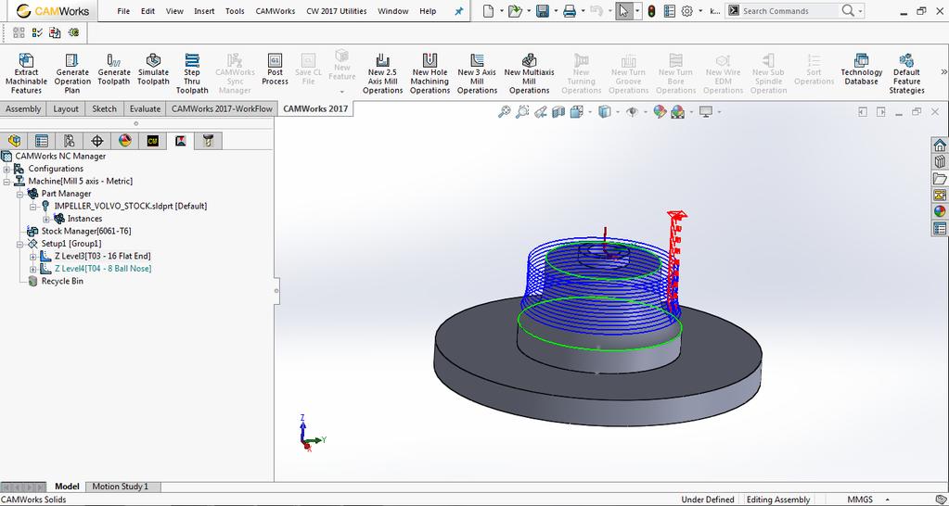Click the Section View icon
Viewport: 949px width, 506px height.
tap(558, 112)
